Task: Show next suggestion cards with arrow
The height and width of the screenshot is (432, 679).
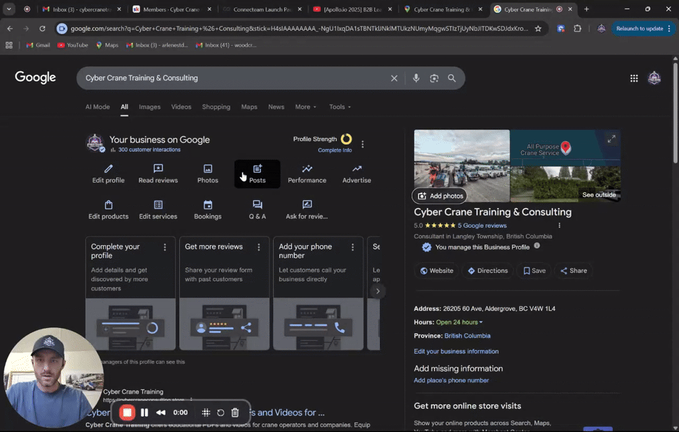Action: [377, 291]
